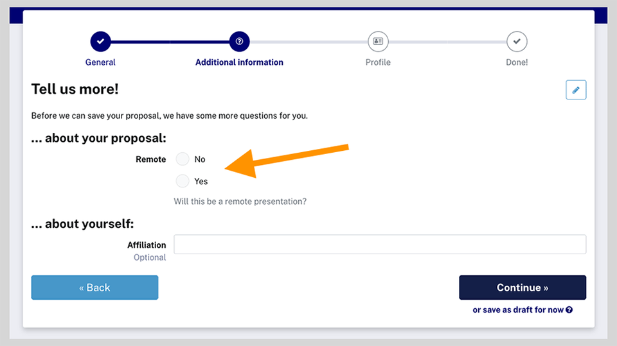Viewport: 617px width, 346px height.
Task: Click the pencil edit icon button
Action: point(576,90)
